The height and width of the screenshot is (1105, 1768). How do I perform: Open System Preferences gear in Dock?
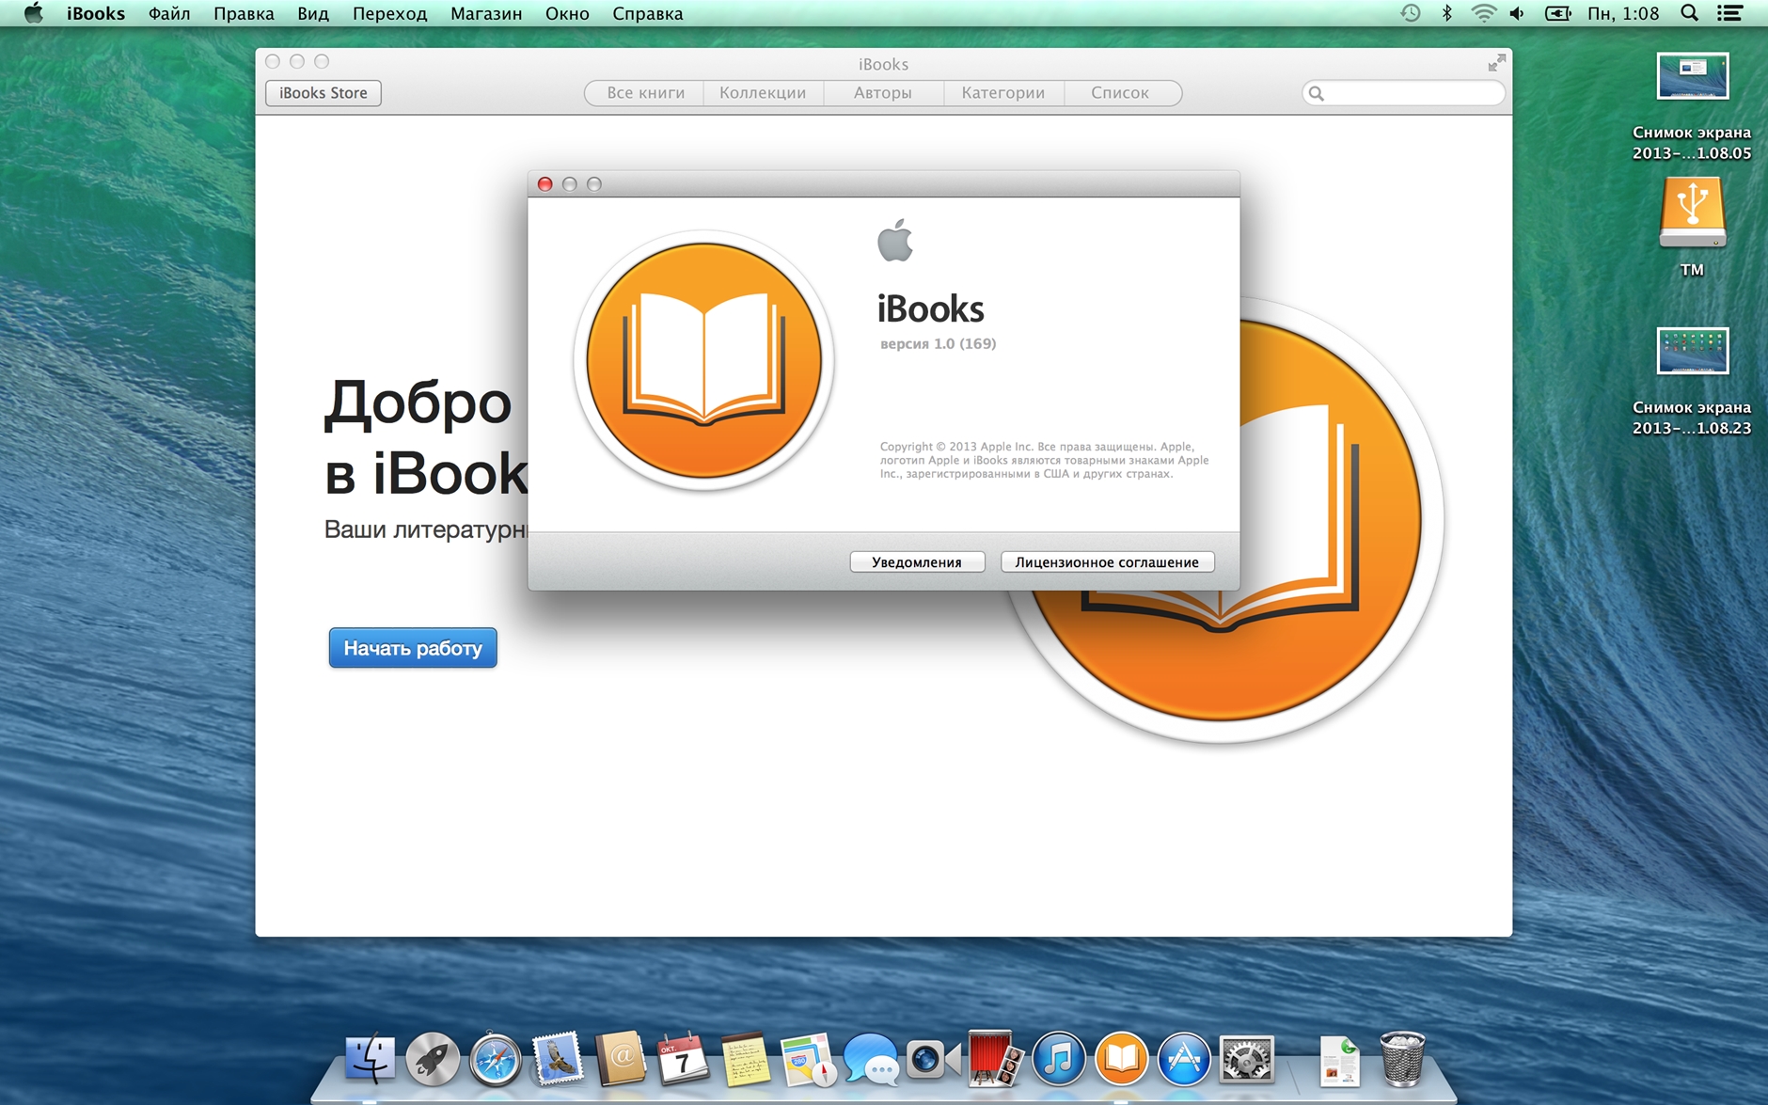point(1246,1060)
